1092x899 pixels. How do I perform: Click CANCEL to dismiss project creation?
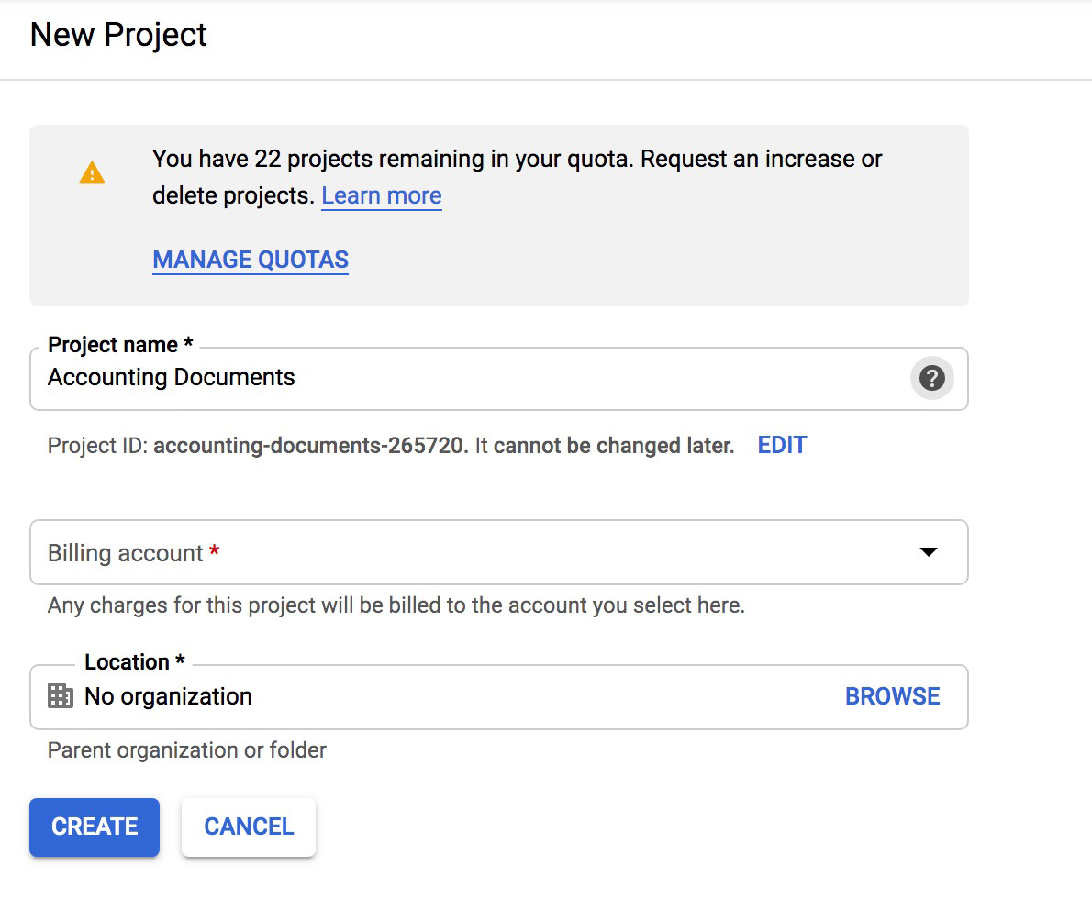(x=248, y=827)
